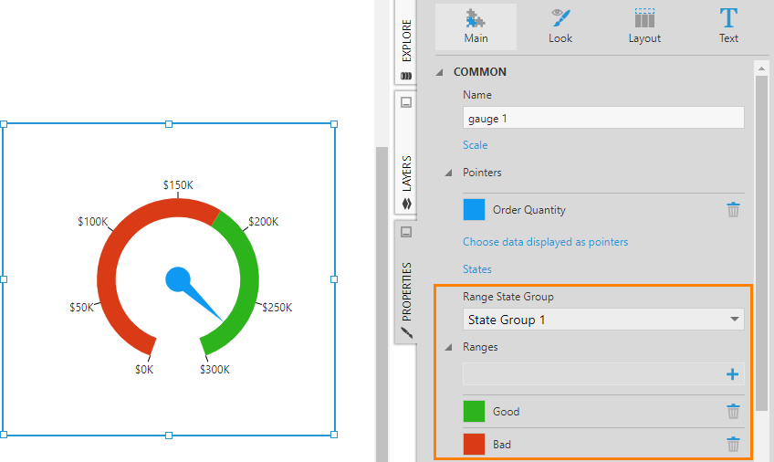The image size is (774, 462).
Task: Click the Name field containing gauge 1
Action: point(603,118)
